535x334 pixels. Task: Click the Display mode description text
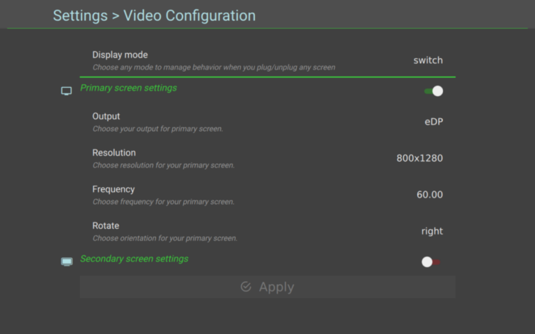coord(214,67)
